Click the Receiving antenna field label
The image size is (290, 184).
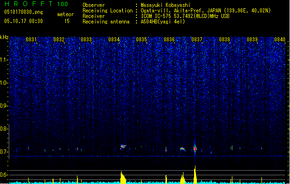(x=106, y=22)
